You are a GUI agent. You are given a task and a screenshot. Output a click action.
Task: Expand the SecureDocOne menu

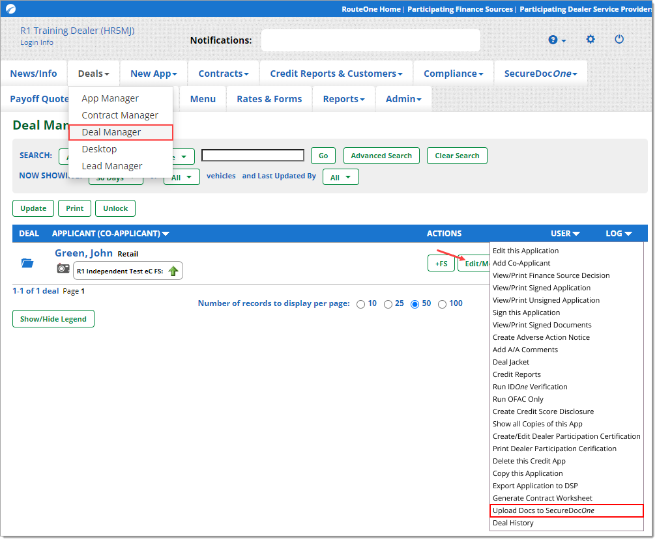(x=542, y=74)
